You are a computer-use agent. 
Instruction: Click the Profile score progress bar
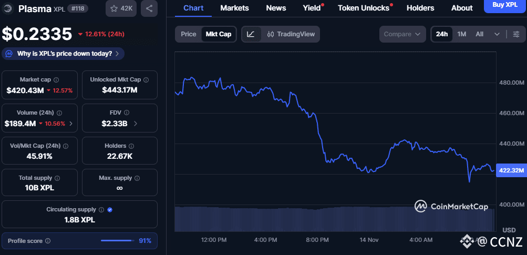click(x=117, y=241)
